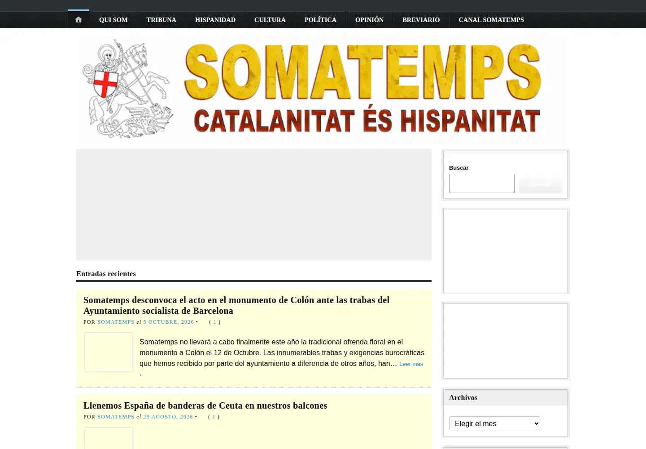Image resolution: width=646 pixels, height=449 pixels.
Task: Click SOMATEMPS author link on Ceuta article
Action: pos(116,417)
